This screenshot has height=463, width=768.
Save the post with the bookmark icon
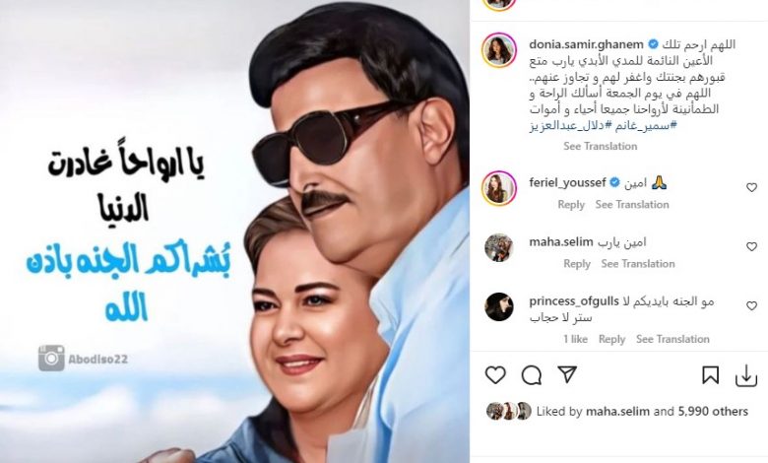[710, 375]
